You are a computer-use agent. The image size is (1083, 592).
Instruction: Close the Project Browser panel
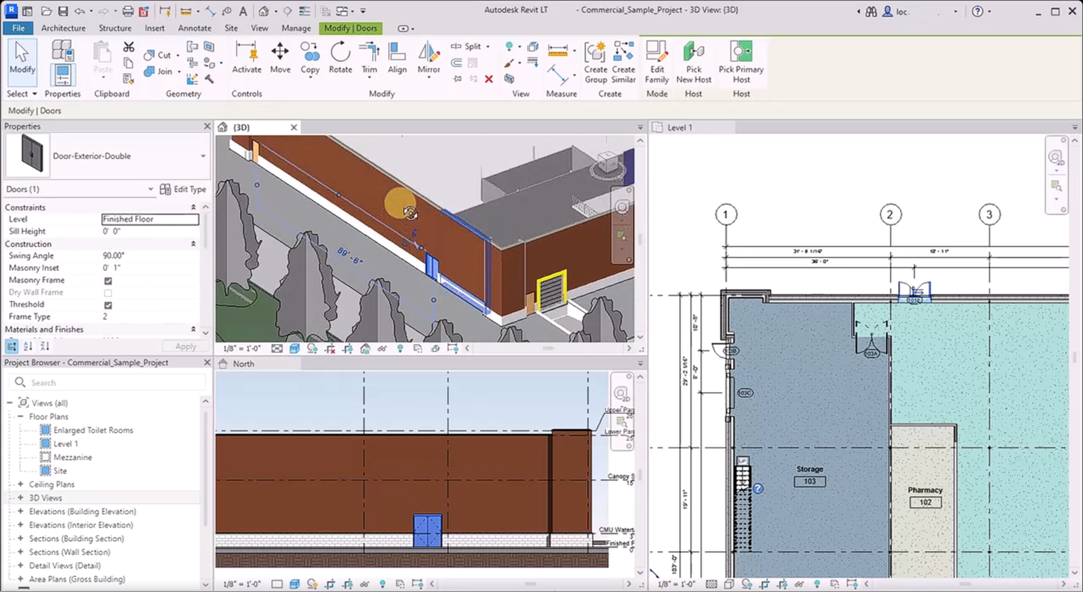207,363
